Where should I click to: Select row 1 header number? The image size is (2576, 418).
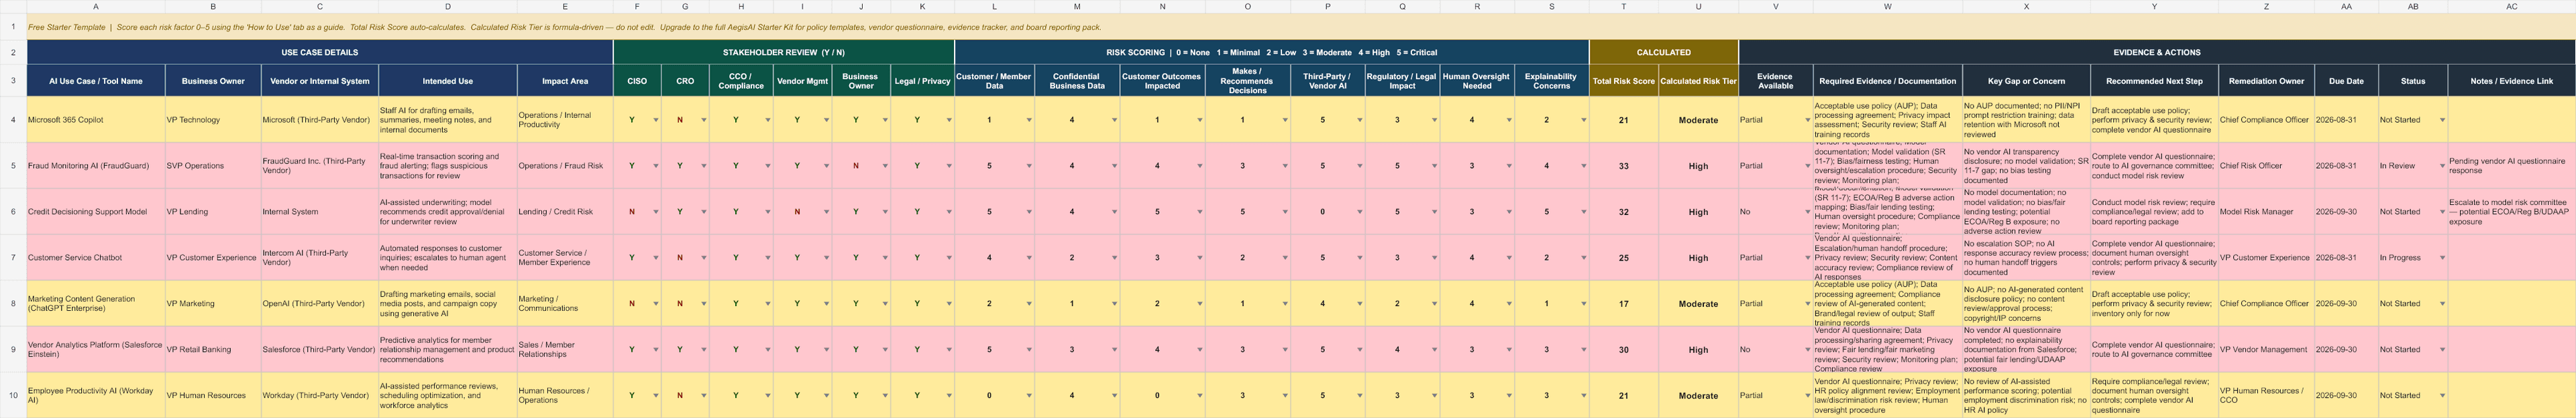(13, 27)
